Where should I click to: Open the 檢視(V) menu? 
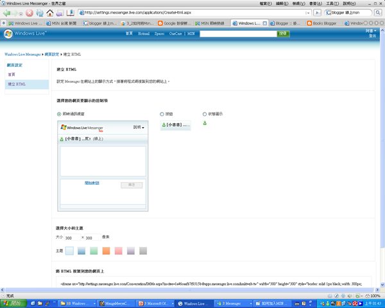click(298, 4)
